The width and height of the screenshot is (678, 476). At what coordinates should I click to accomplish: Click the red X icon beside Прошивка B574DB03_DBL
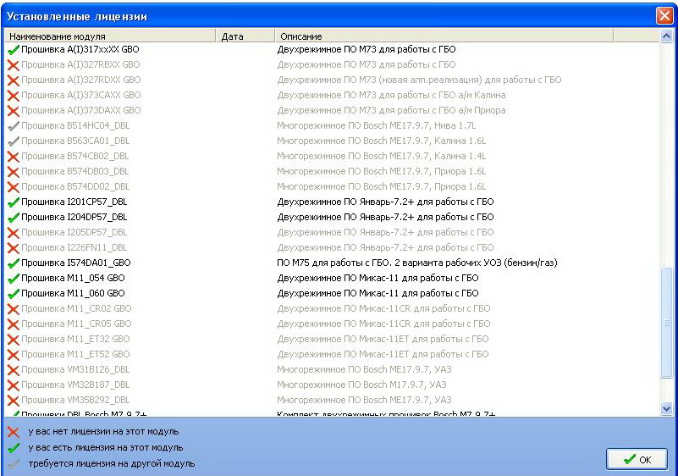(14, 172)
